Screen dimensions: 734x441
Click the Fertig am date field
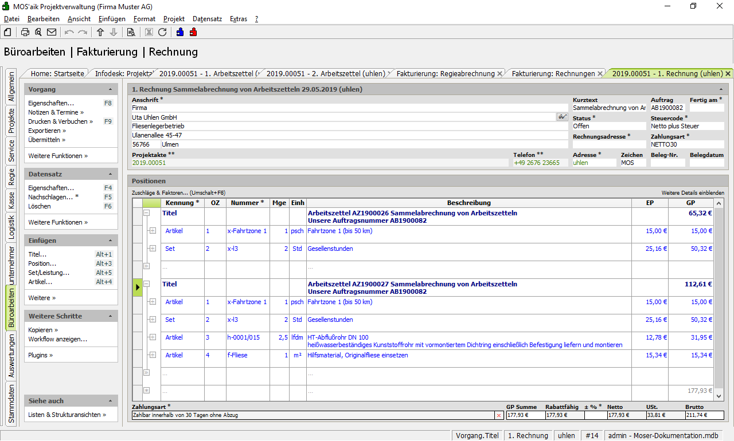click(x=706, y=108)
